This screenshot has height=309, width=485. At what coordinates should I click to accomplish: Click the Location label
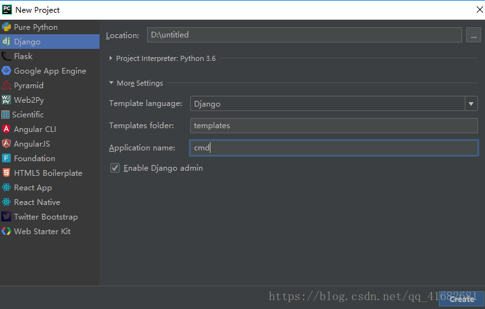pyautogui.click(x=122, y=36)
